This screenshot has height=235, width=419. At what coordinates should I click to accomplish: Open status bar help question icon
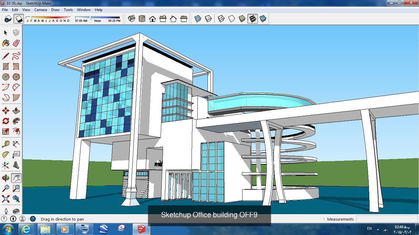[33, 219]
